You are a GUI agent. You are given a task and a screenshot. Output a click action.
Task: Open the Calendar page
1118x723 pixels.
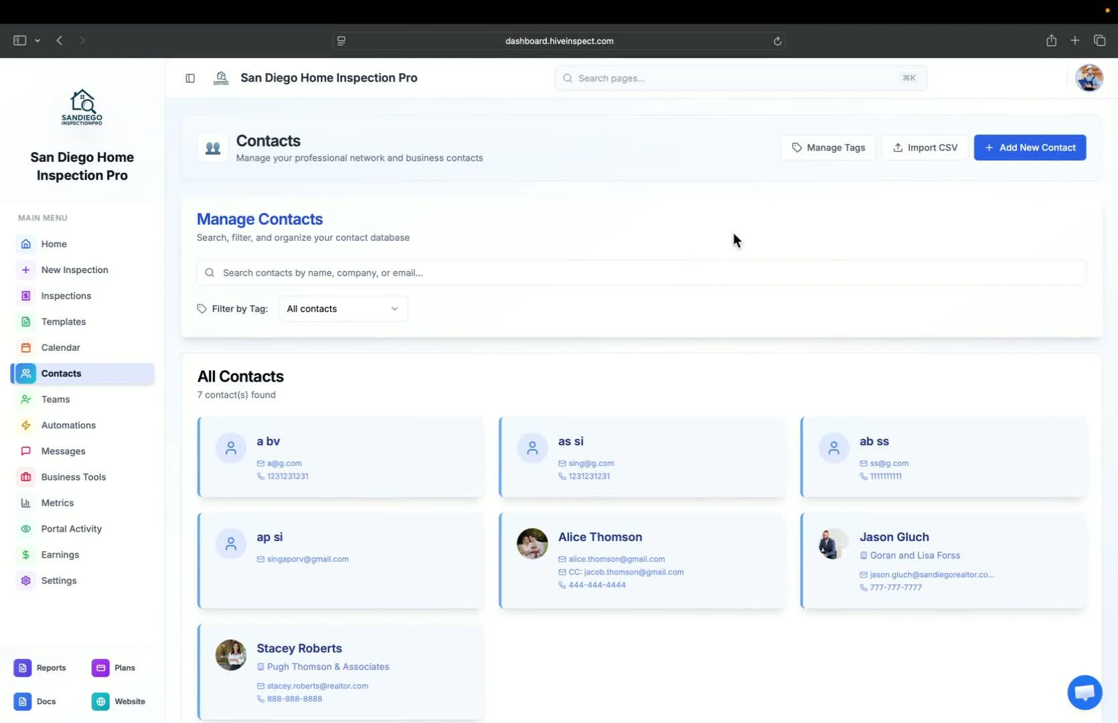coord(82,347)
